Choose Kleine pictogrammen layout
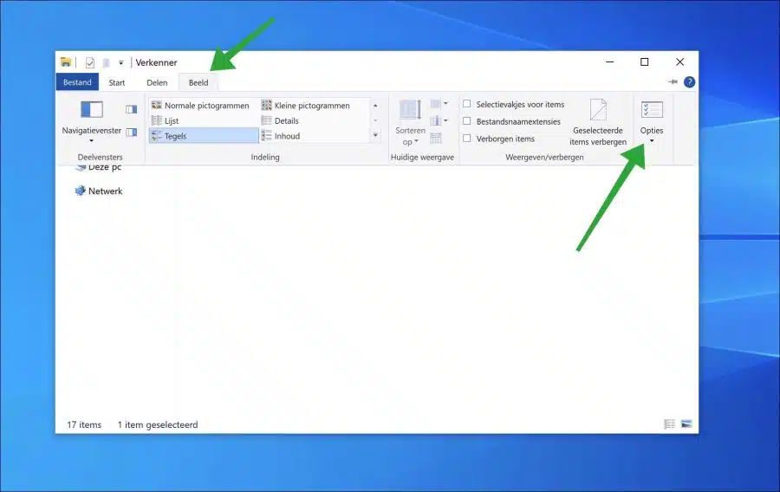 tap(306, 106)
